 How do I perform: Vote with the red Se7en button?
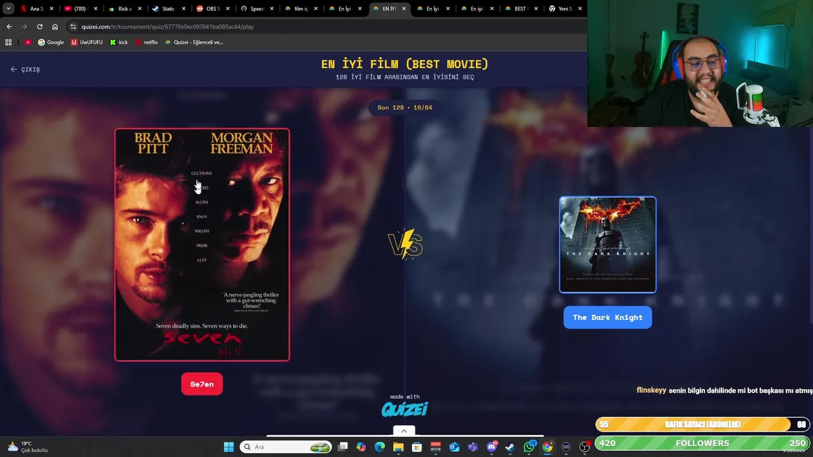(x=202, y=384)
